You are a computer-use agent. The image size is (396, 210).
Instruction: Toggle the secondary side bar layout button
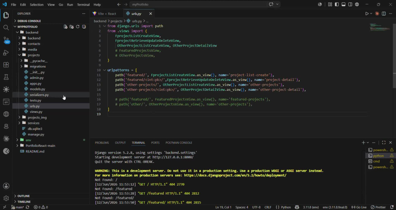[x=350, y=4]
